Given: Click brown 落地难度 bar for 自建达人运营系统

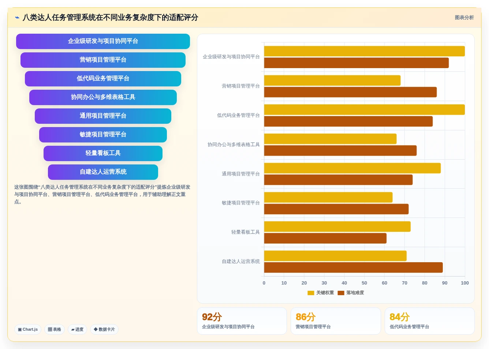Looking at the screenshot, I should [x=353, y=268].
